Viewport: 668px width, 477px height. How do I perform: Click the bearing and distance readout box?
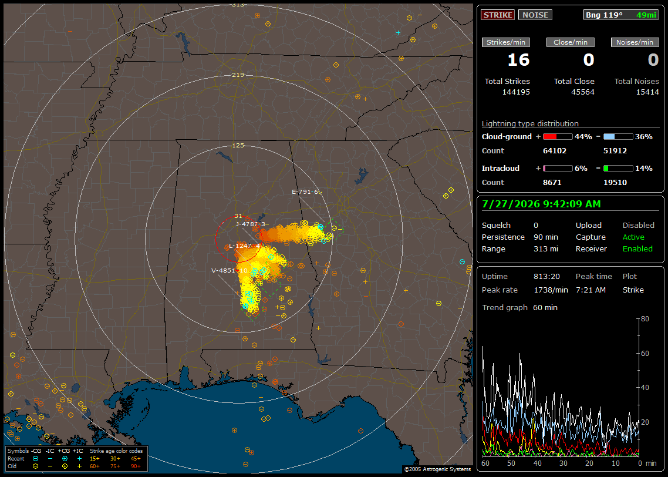621,15
